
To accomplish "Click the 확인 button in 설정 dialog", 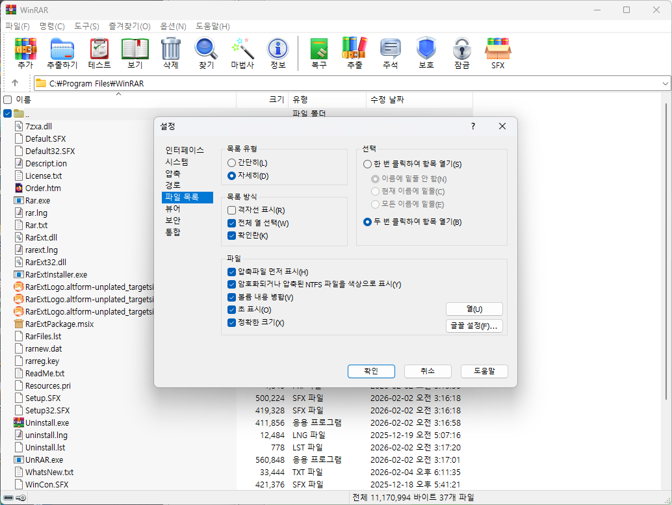I will 371,371.
